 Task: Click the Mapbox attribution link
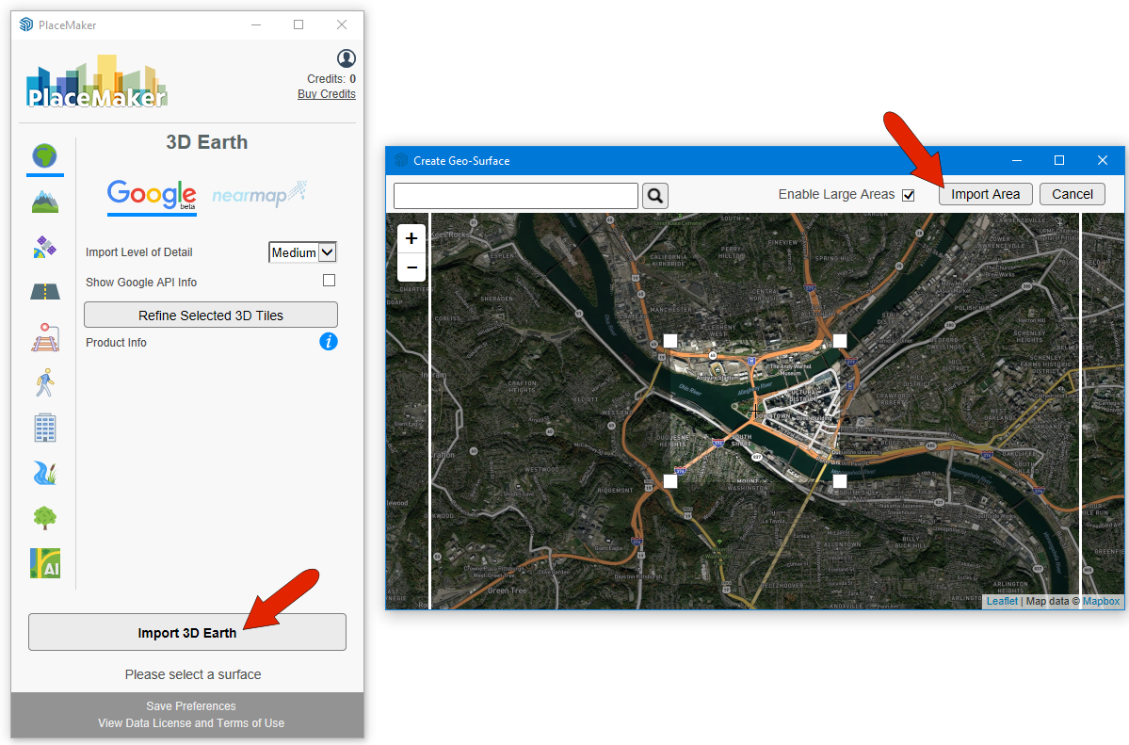click(x=1101, y=601)
